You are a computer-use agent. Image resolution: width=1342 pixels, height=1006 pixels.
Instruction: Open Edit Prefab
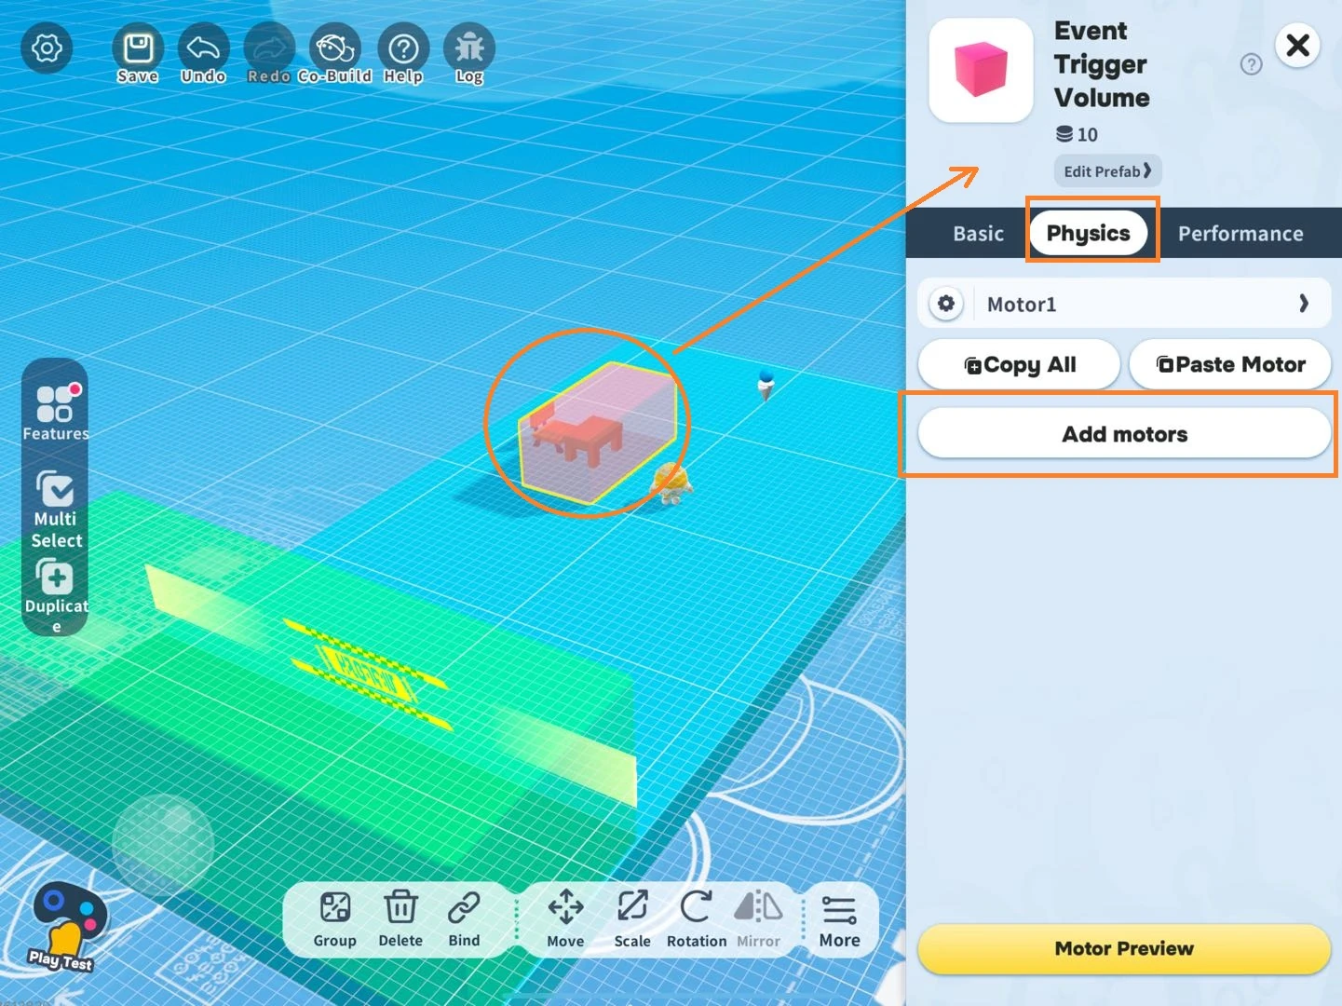[x=1107, y=171]
